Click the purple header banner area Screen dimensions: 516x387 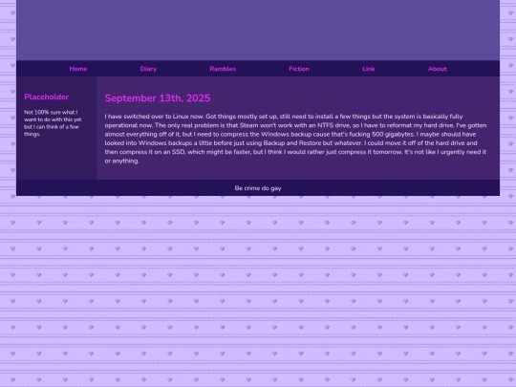click(258, 30)
